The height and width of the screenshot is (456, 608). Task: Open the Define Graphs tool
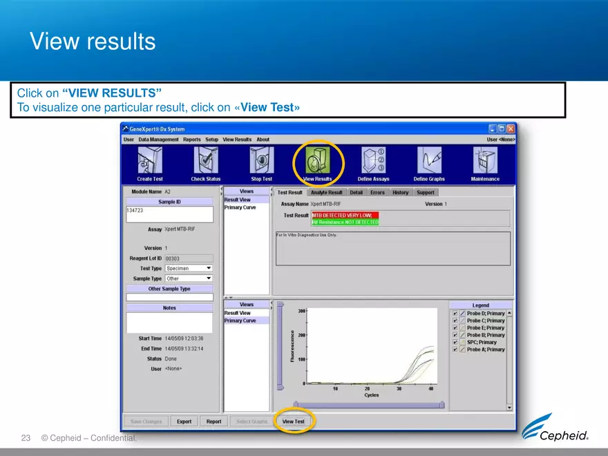click(x=429, y=161)
